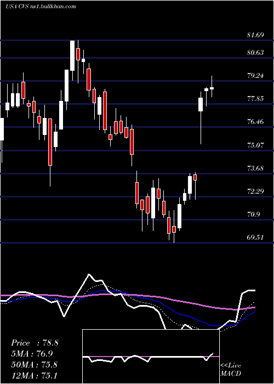The width and height of the screenshot is (274, 384).
Task: Click inside the MACD inset chart
Action: pyautogui.click(x=151, y=357)
